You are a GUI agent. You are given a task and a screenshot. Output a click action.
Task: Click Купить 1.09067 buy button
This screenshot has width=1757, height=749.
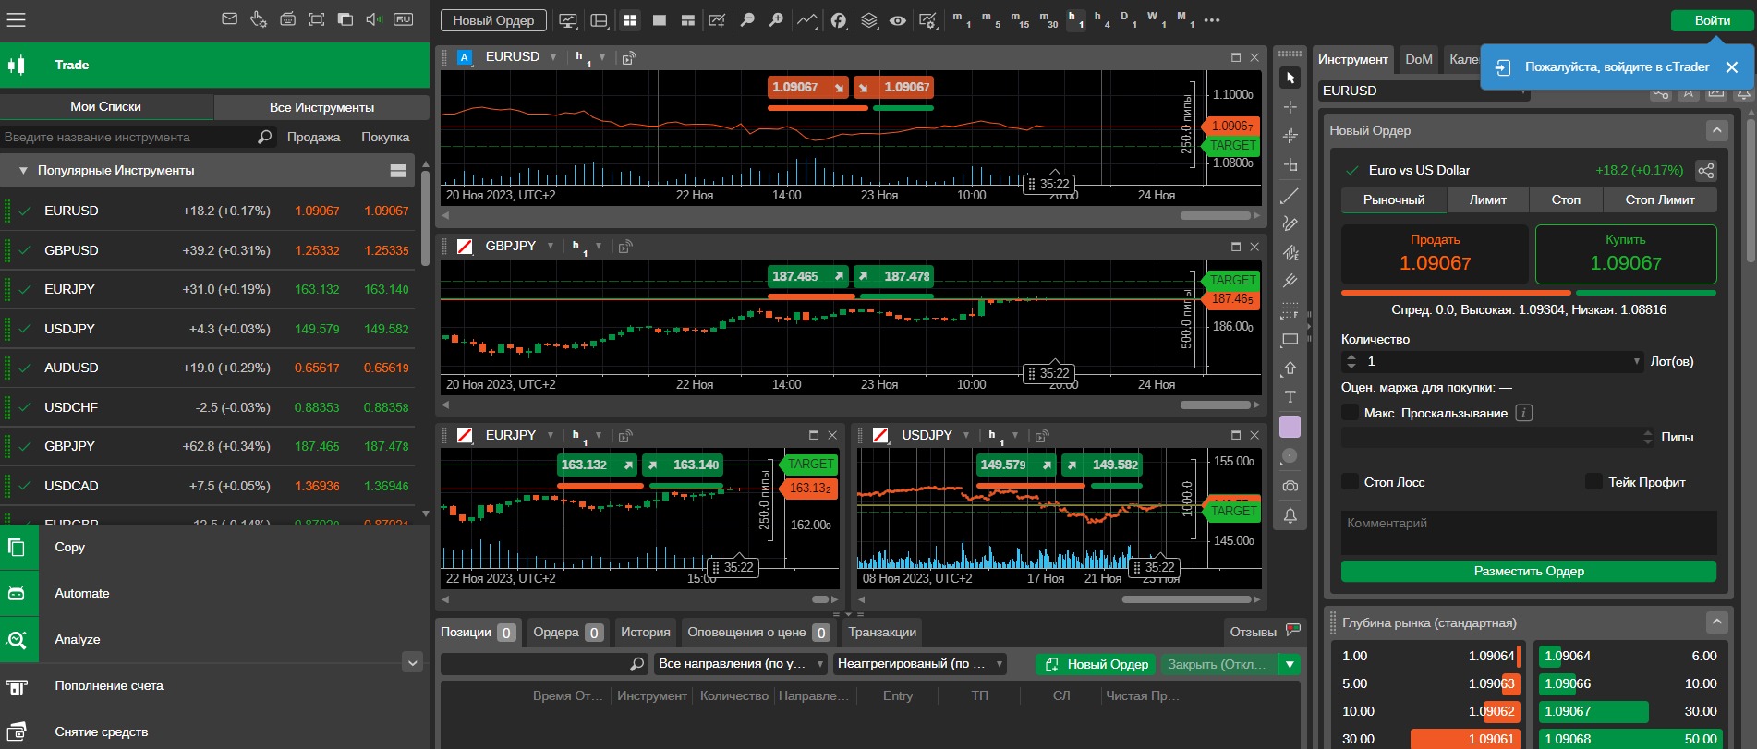click(x=1626, y=254)
